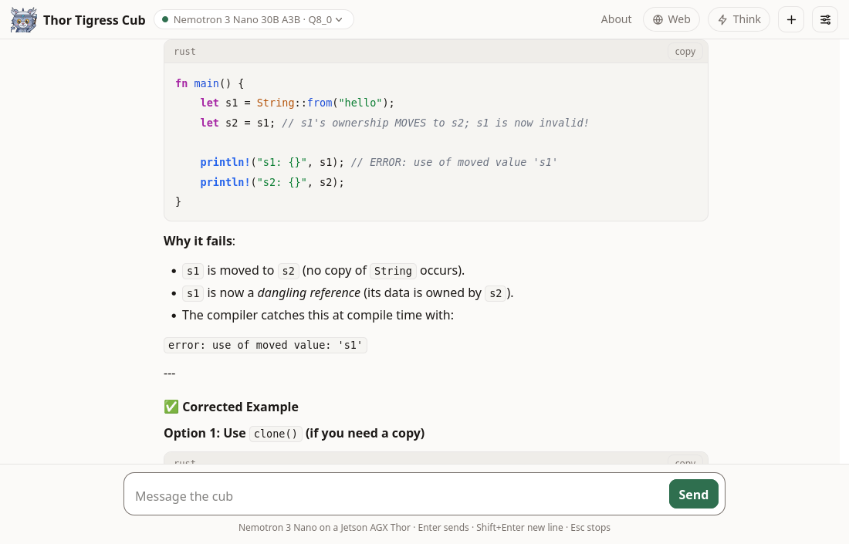Open the Nemotron 3 Nano model dropdown
849x544 pixels.
(253, 19)
